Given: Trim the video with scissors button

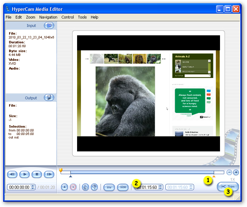Looking at the screenshot, I should (228, 187).
